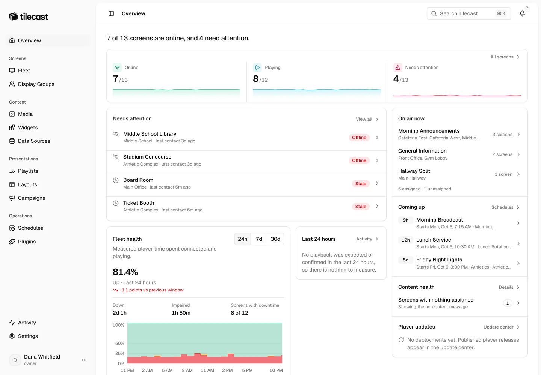The width and height of the screenshot is (541, 375).
Task: Click the tilecast logo
Action: click(29, 16)
